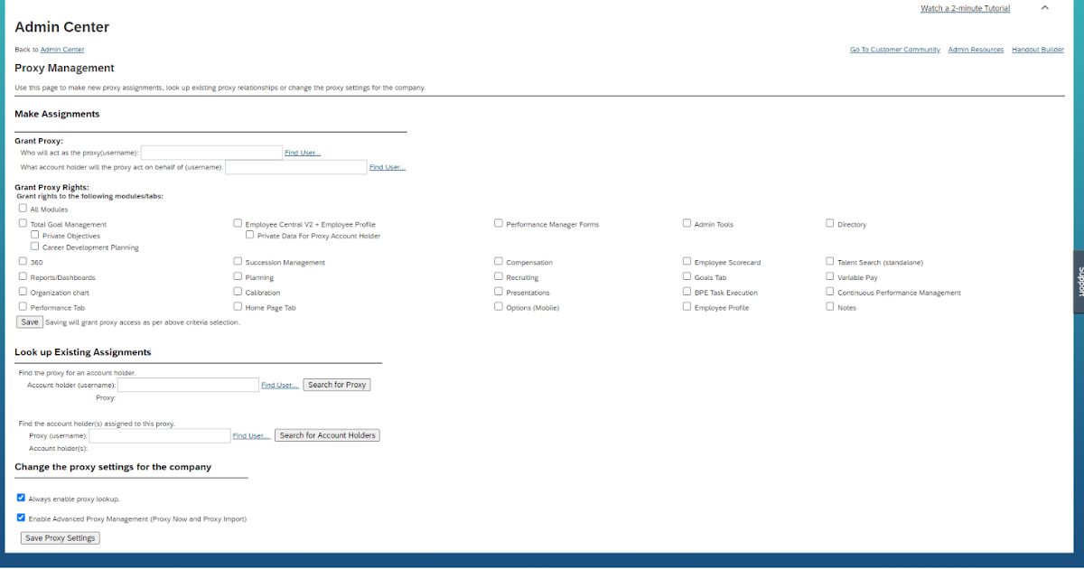1084x569 pixels.
Task: Check the Compensation module
Action: click(498, 261)
